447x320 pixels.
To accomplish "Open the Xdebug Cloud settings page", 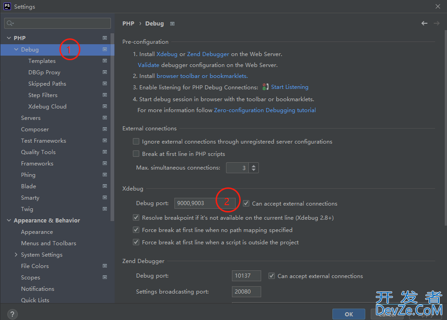I will tap(47, 107).
